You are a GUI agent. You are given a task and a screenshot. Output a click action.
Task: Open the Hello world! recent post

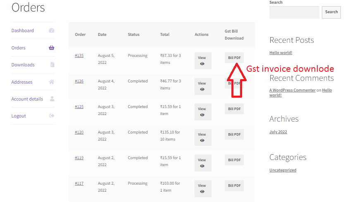tap(281, 52)
